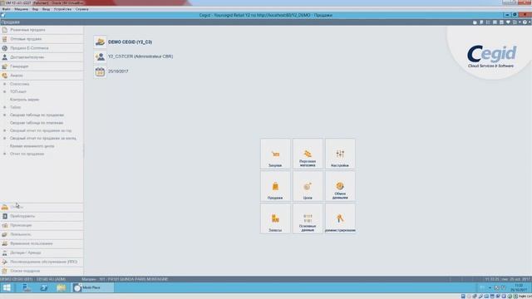Click the DEMO CEGID (Y2_C3) label
532x299 pixels.
pos(130,42)
